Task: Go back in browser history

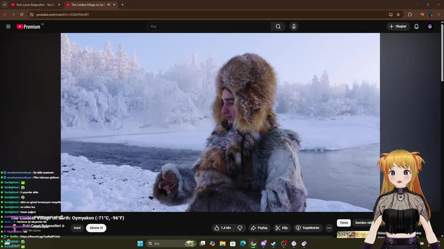Action: 5,15
